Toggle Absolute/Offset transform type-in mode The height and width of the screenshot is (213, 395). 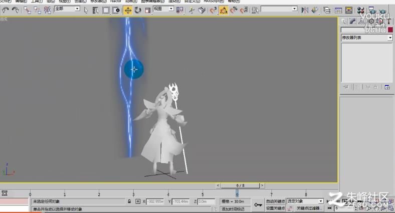click(x=138, y=201)
